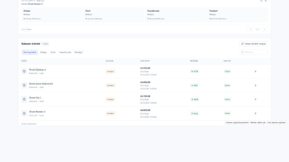Click the trendyol source badge for Örnek Süpürge A
The image size is (289, 162).
pos(110,71)
